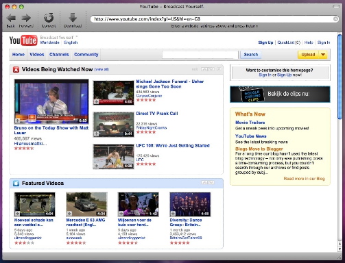Image resolution: width=345 pixels, height=263 pixels.
Task: Open the YouTube News link
Action: [250, 136]
